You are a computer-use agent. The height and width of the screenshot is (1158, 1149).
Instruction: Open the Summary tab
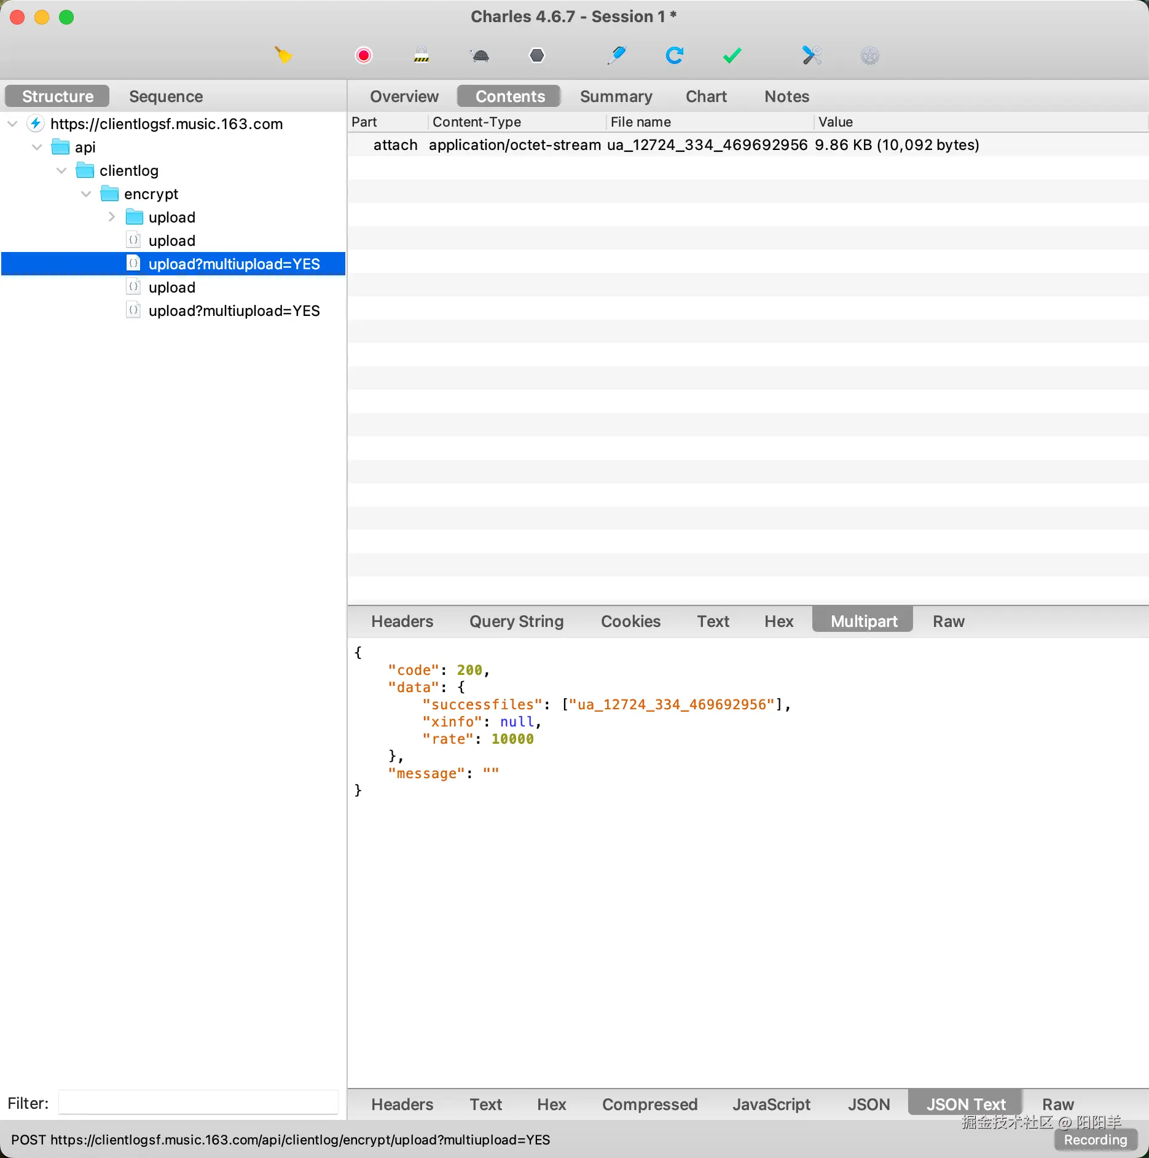616,96
